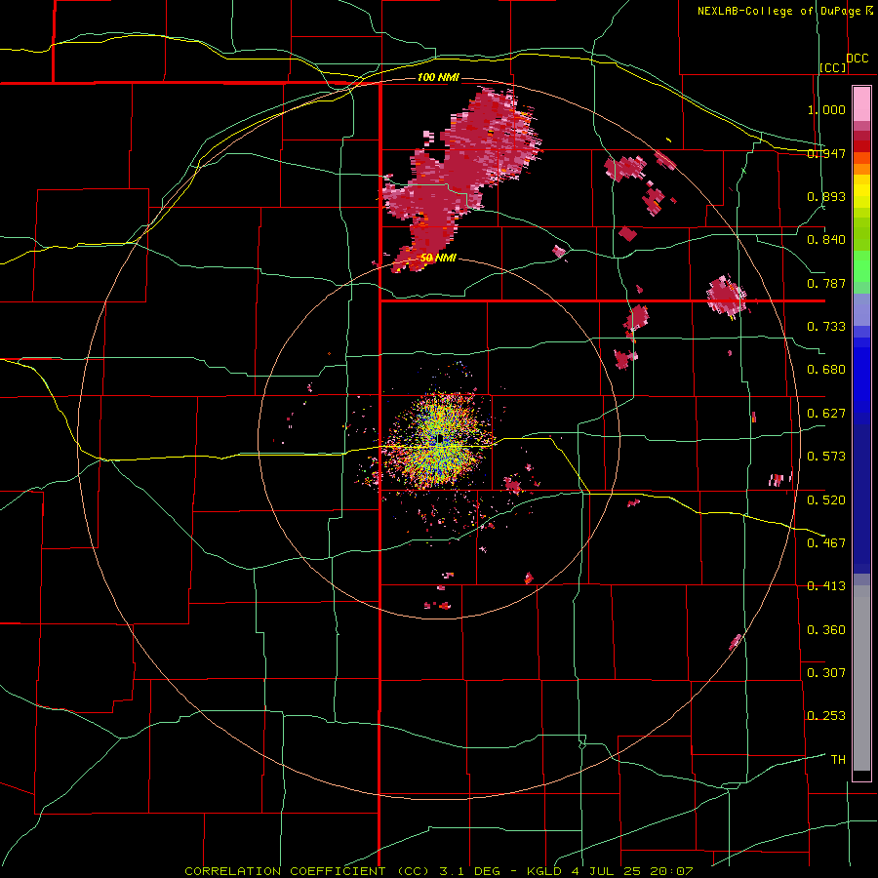Click the TH threshold label

(838, 760)
